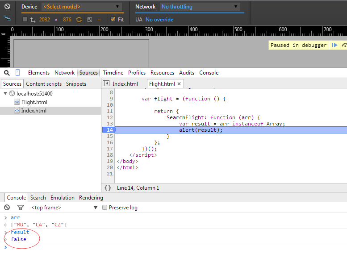Click the reset device emulation icon
This screenshot has height=254, width=347.
click(7, 7)
